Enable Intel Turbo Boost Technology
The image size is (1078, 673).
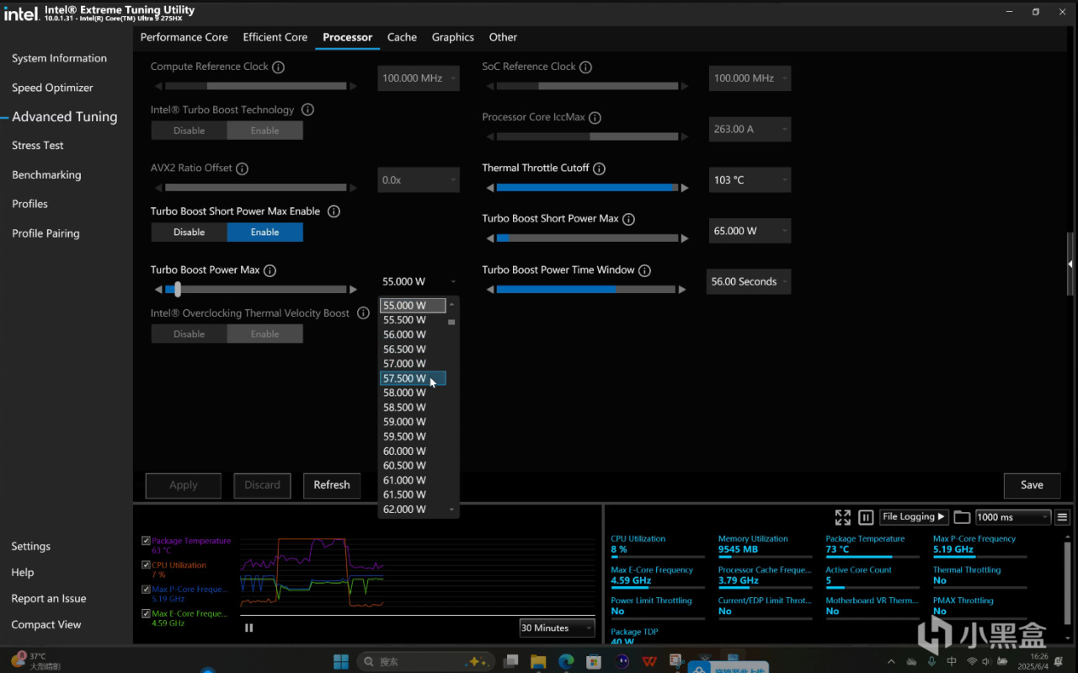pos(264,131)
